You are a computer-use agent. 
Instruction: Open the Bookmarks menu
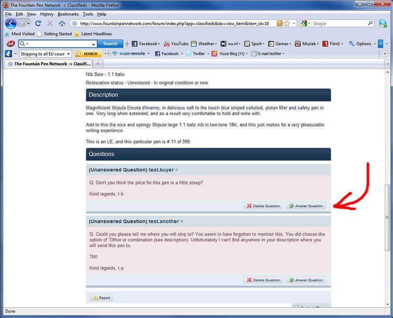[68, 14]
